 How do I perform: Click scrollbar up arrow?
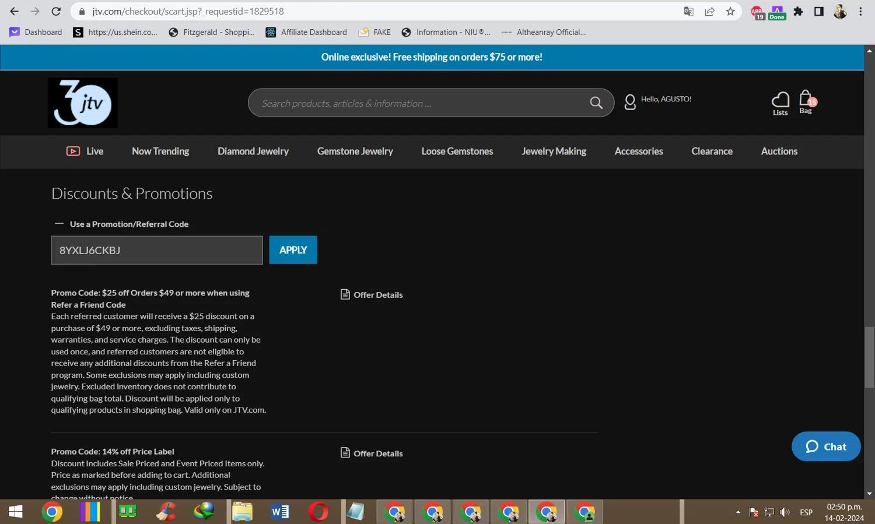point(869,51)
